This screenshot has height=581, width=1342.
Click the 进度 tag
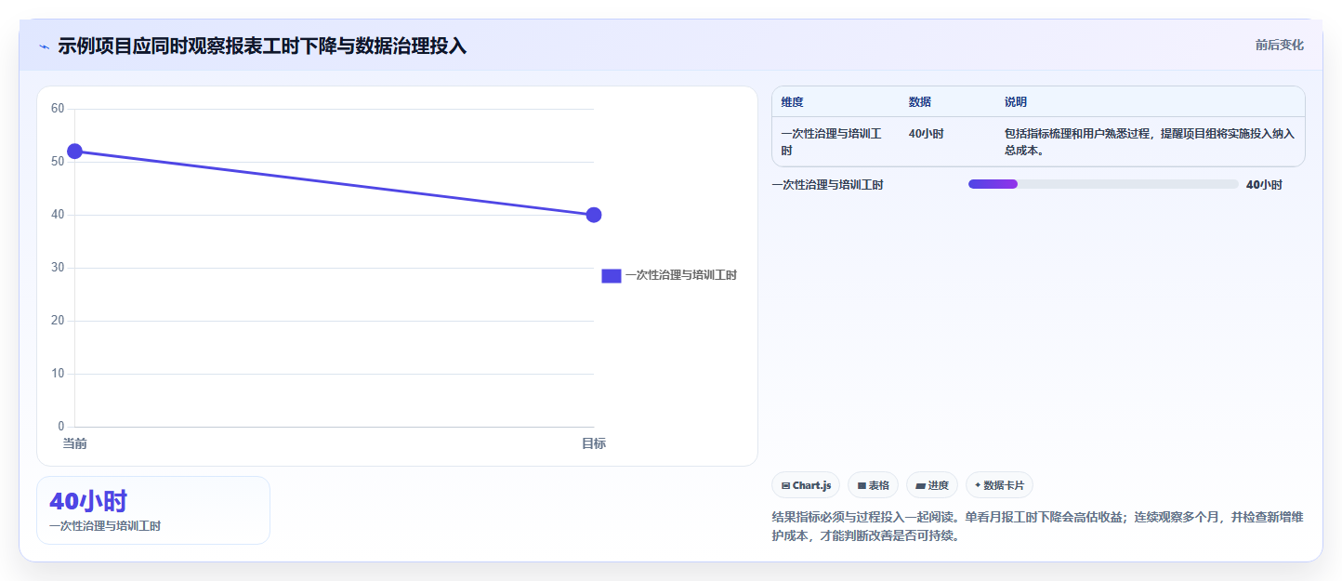(x=932, y=485)
